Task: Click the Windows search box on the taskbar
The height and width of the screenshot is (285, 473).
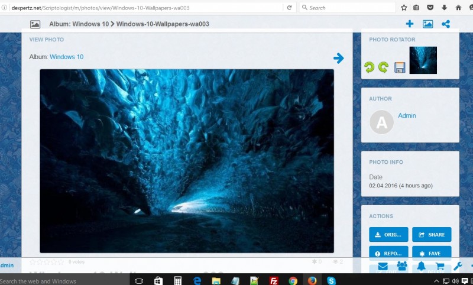Action: [x=64, y=281]
